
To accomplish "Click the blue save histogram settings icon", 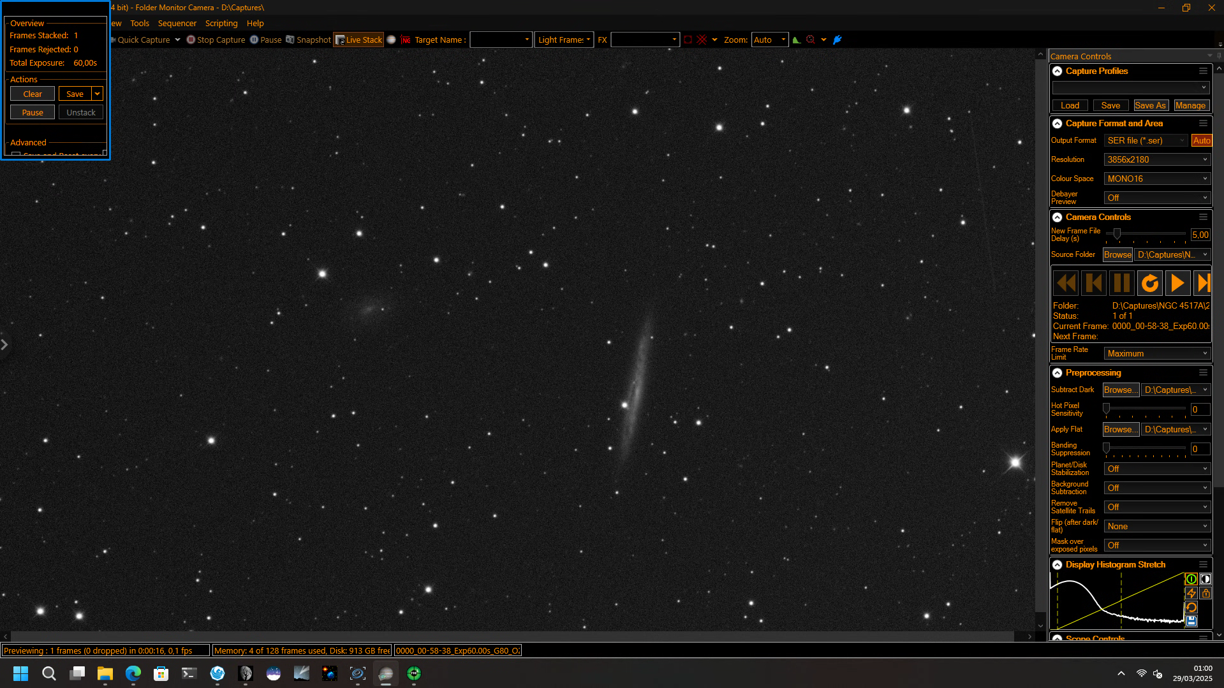I will tap(1191, 621).
